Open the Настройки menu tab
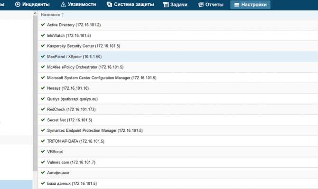Screen dimensions: 318x189 tap(250, 4)
